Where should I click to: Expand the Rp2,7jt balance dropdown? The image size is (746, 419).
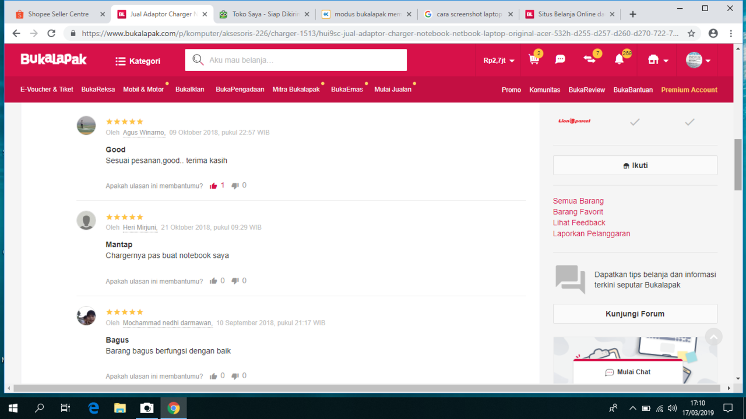click(x=499, y=60)
